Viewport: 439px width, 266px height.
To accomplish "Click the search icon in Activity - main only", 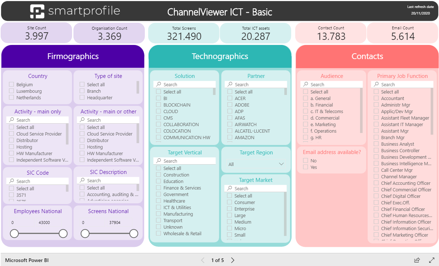I will coord(12,120).
